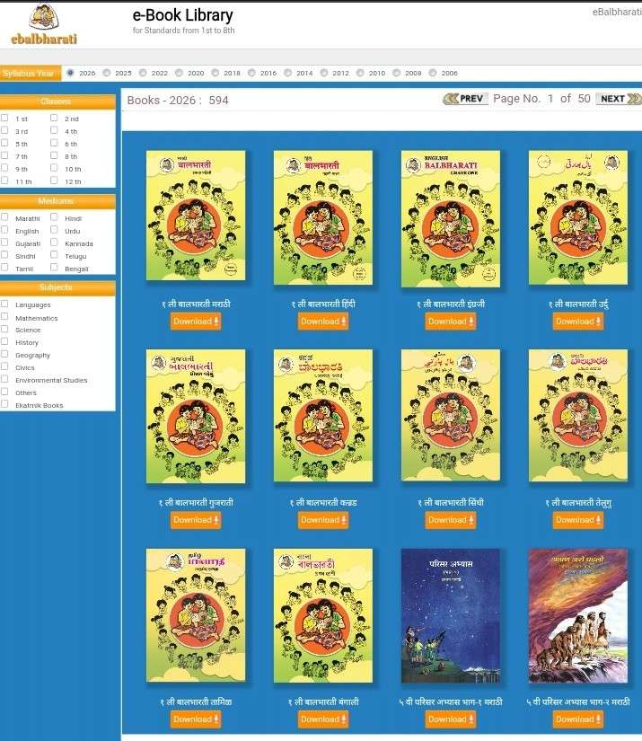Viewport: 642px width, 741px height.
Task: Check the 1 st class filter
Action: (x=4, y=118)
